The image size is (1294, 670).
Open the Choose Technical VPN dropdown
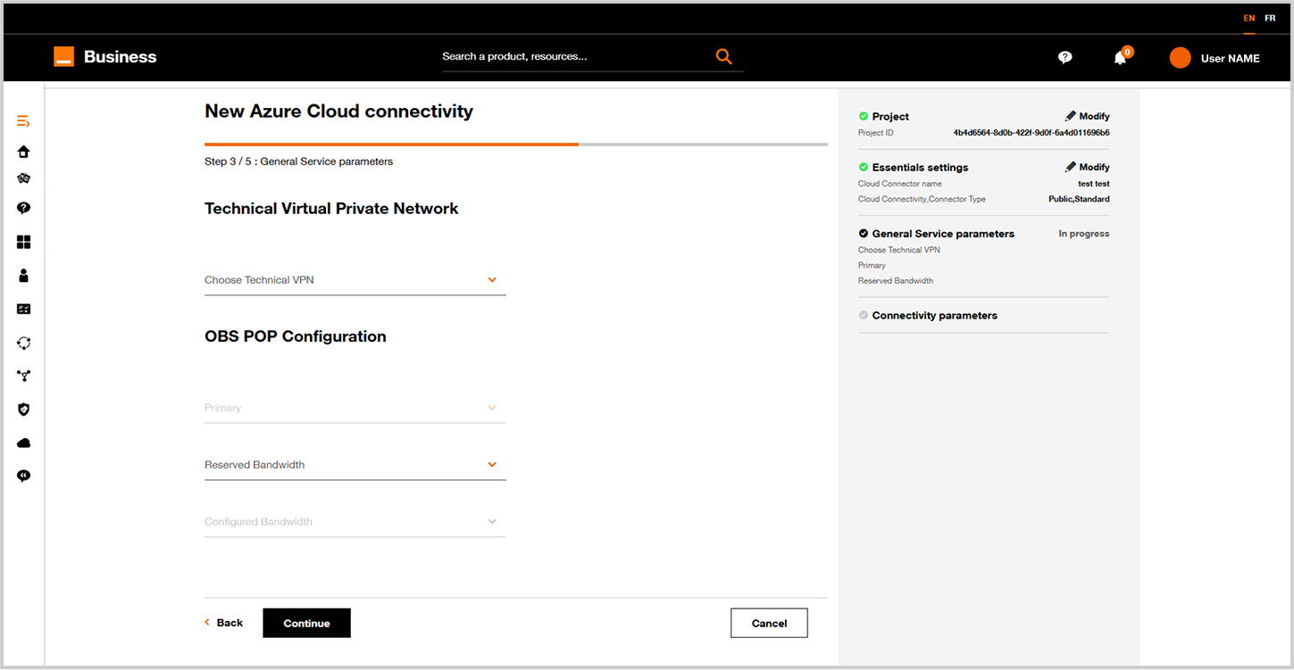[355, 280]
